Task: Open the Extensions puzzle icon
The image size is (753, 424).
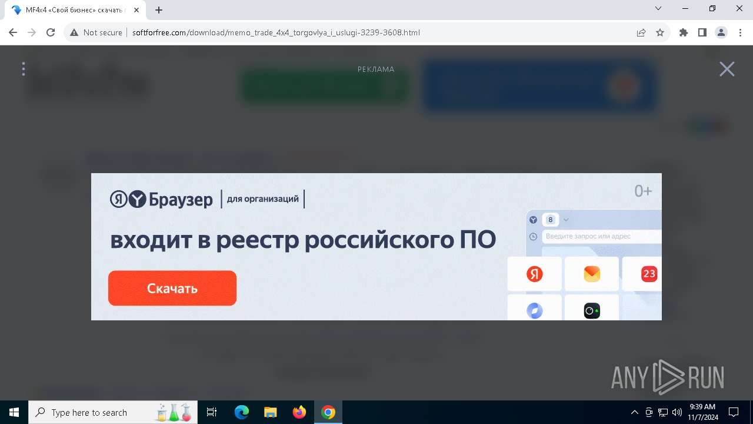Action: coord(684,32)
